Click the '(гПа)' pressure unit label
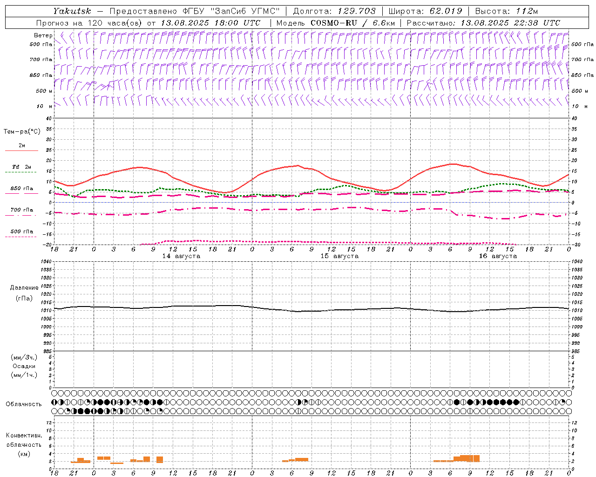Screen dimensions: 596x477 24,298
